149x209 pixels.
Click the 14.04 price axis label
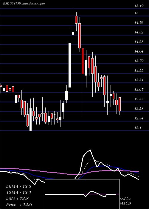[x=139, y=51]
